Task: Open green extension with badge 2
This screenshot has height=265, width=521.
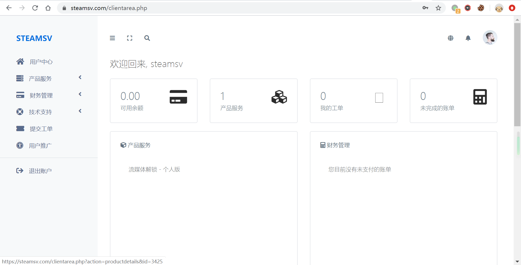Action: pos(456,9)
